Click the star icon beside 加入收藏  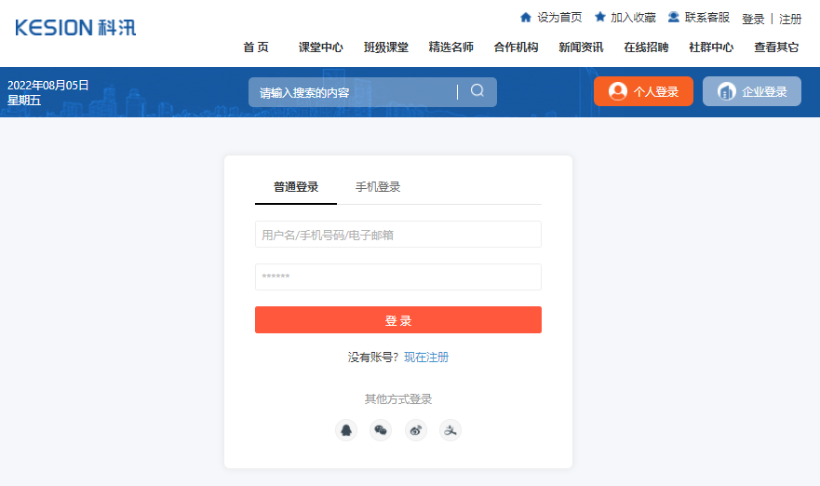pos(600,18)
